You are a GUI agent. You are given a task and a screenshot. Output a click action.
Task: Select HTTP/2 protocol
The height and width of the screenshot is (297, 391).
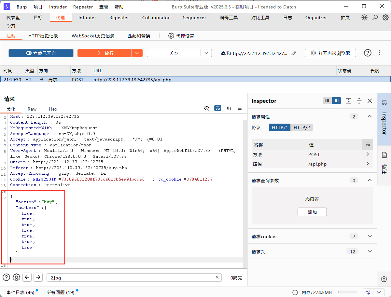302,128
